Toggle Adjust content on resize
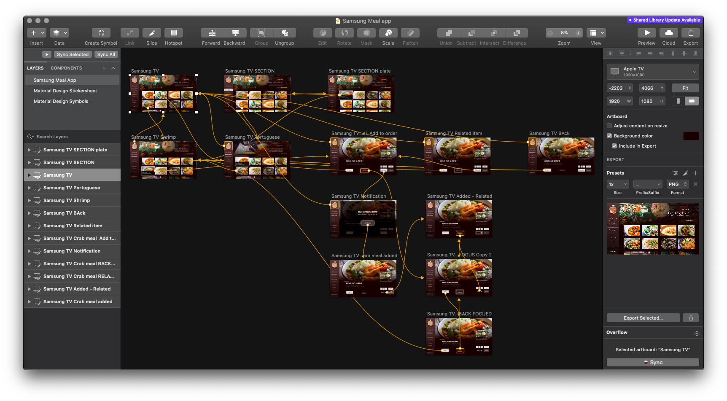 coord(609,126)
